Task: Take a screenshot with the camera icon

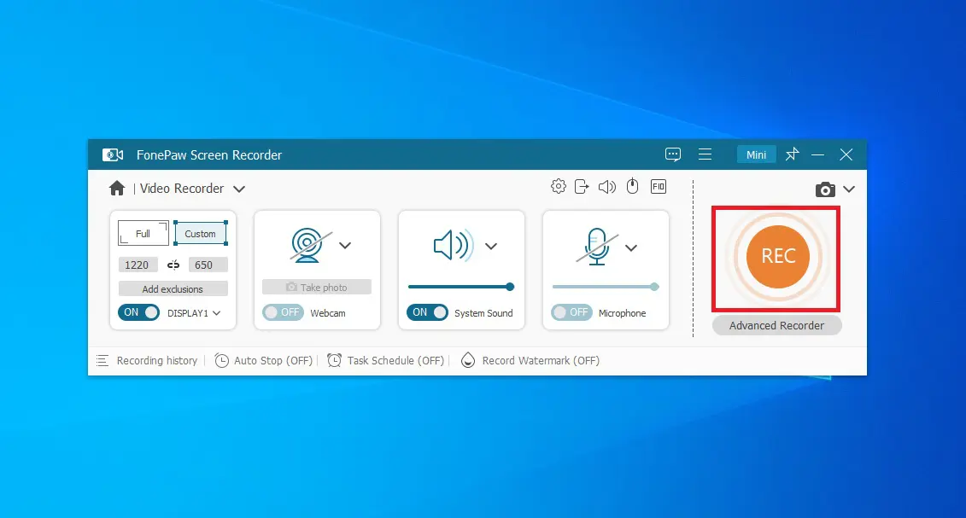Action: (825, 189)
